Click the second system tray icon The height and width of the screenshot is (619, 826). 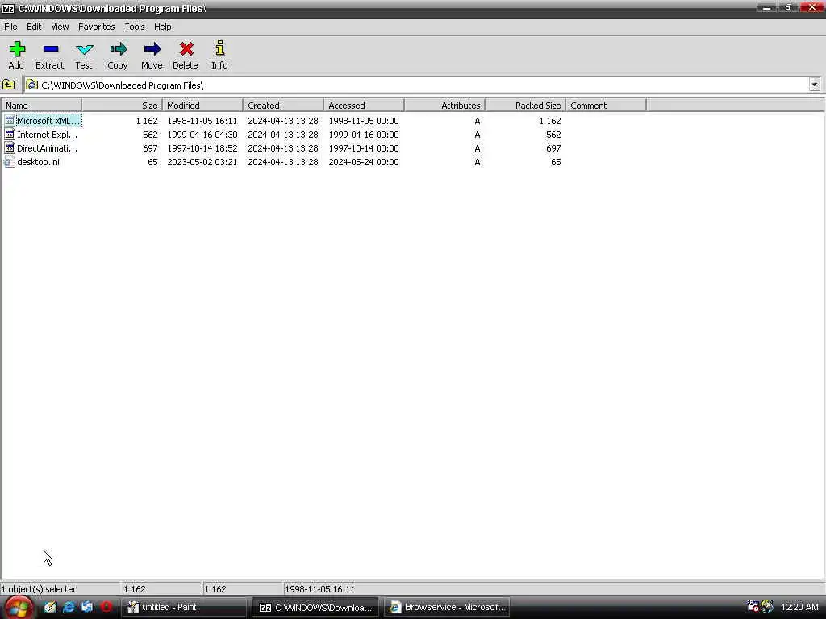(768, 606)
